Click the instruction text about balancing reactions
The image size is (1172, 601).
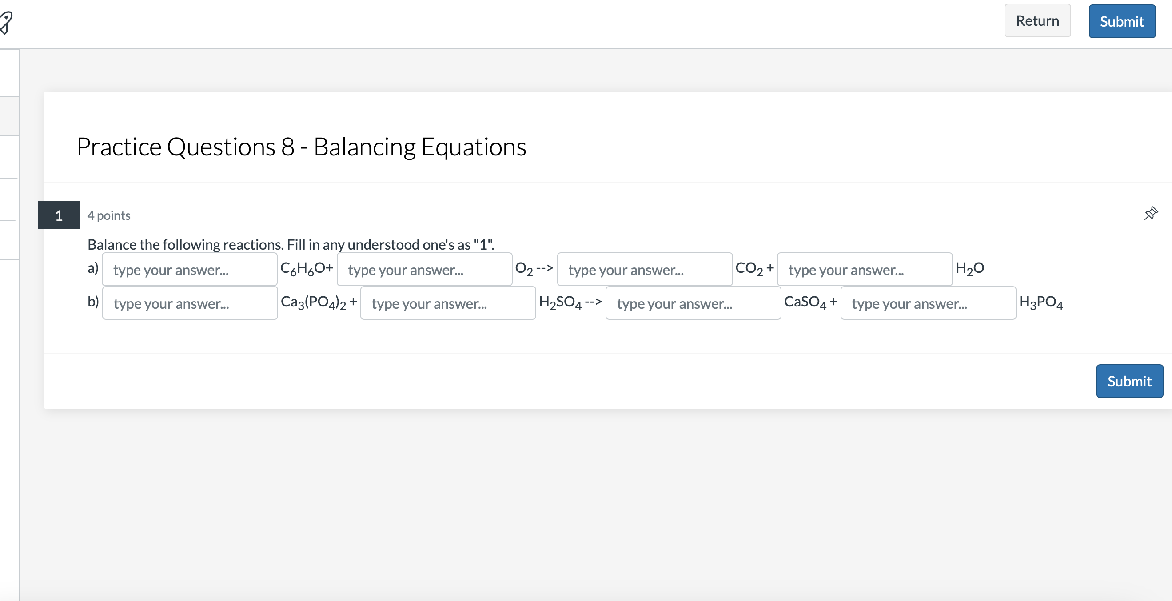(x=290, y=244)
